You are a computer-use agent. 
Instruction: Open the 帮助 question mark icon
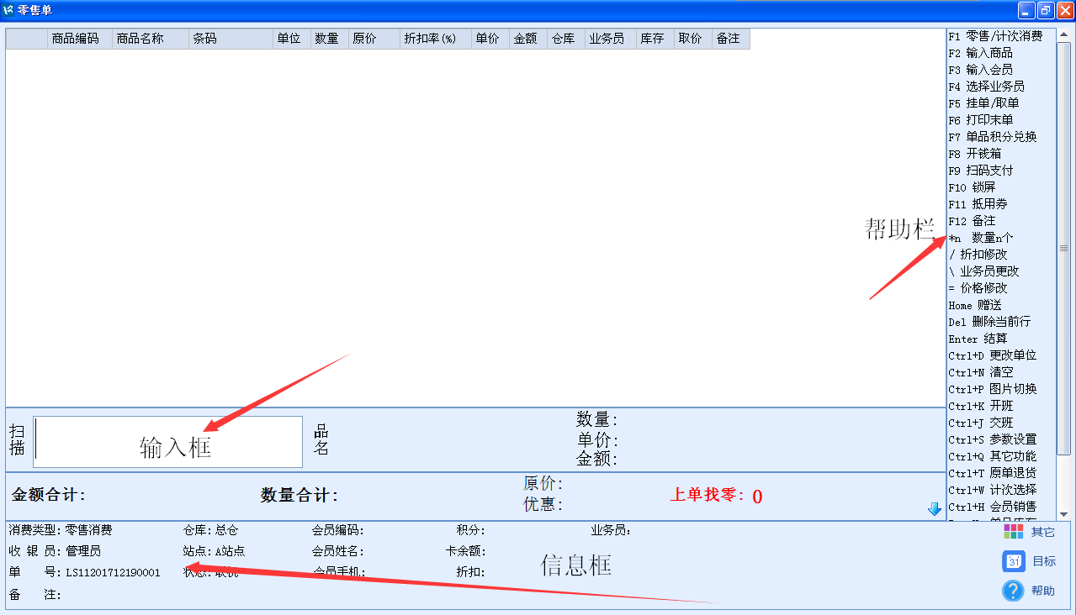coord(1013,591)
